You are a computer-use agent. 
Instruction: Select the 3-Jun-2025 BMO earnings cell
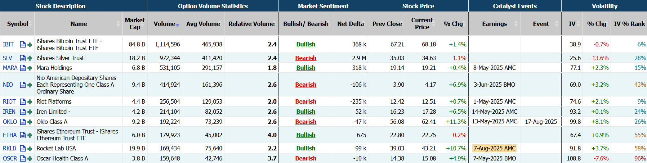click(494, 85)
